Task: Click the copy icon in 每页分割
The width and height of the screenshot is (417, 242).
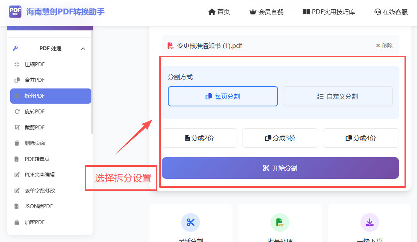Action: 209,96
